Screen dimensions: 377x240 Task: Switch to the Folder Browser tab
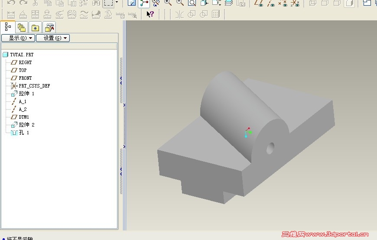(22, 28)
